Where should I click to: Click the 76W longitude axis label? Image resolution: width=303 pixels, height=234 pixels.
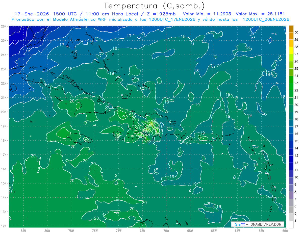pos(95,230)
